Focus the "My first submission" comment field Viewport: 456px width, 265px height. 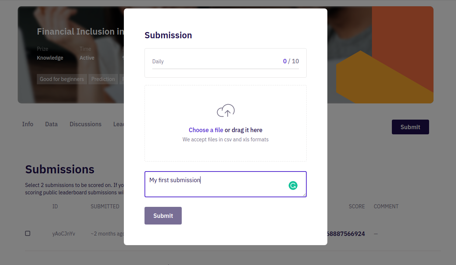click(217, 184)
